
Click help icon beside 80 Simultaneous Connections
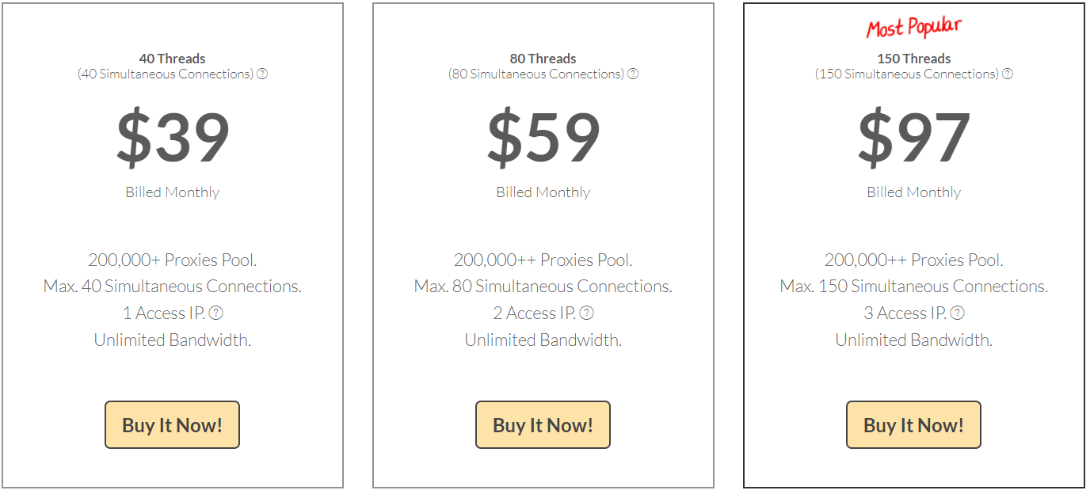click(633, 74)
